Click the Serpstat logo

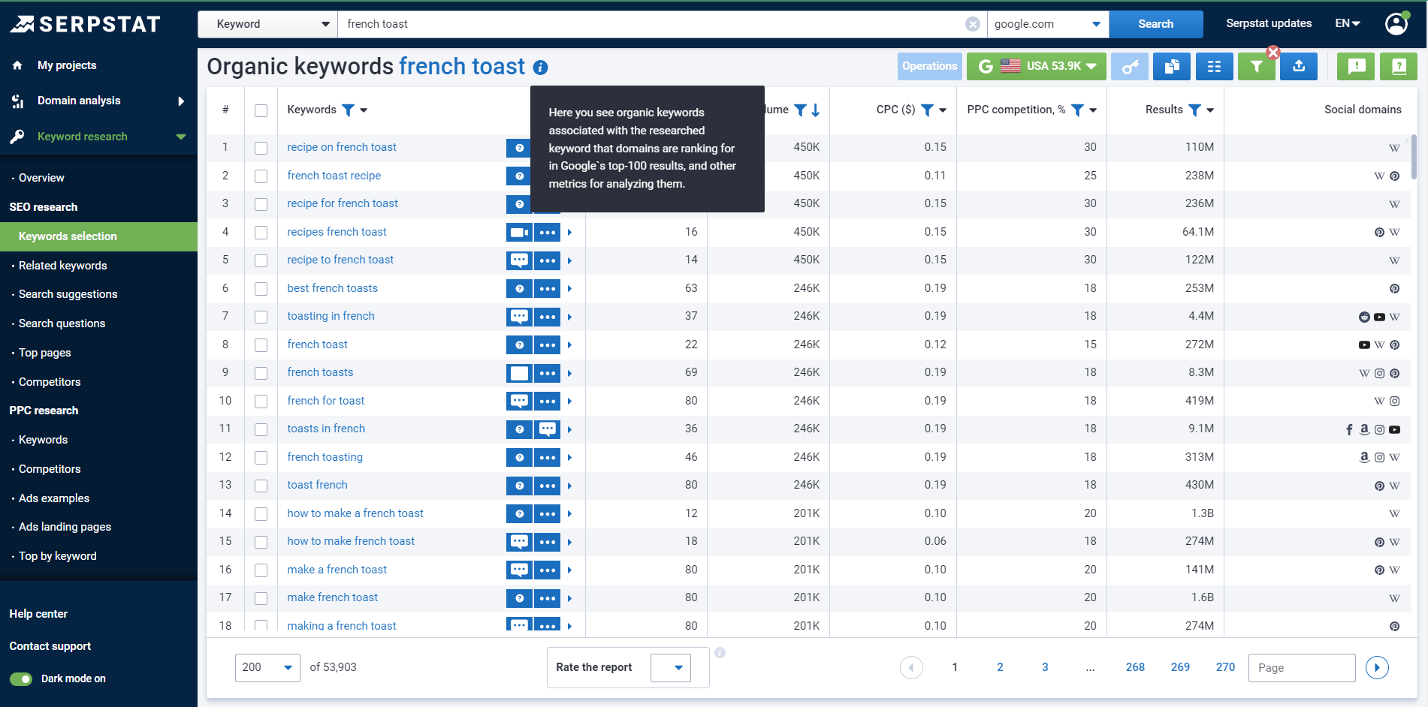85,23
